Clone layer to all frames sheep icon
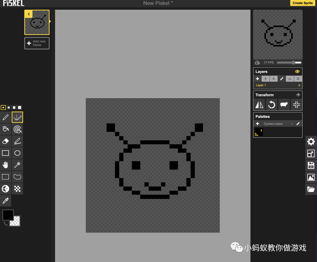317x262 pixels. tap(284, 105)
